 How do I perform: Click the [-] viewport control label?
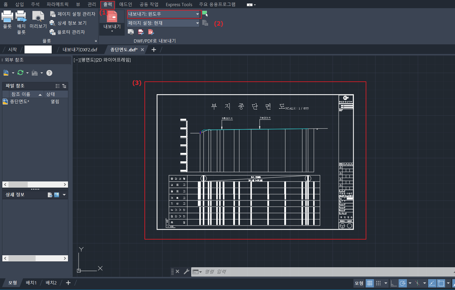point(76,60)
